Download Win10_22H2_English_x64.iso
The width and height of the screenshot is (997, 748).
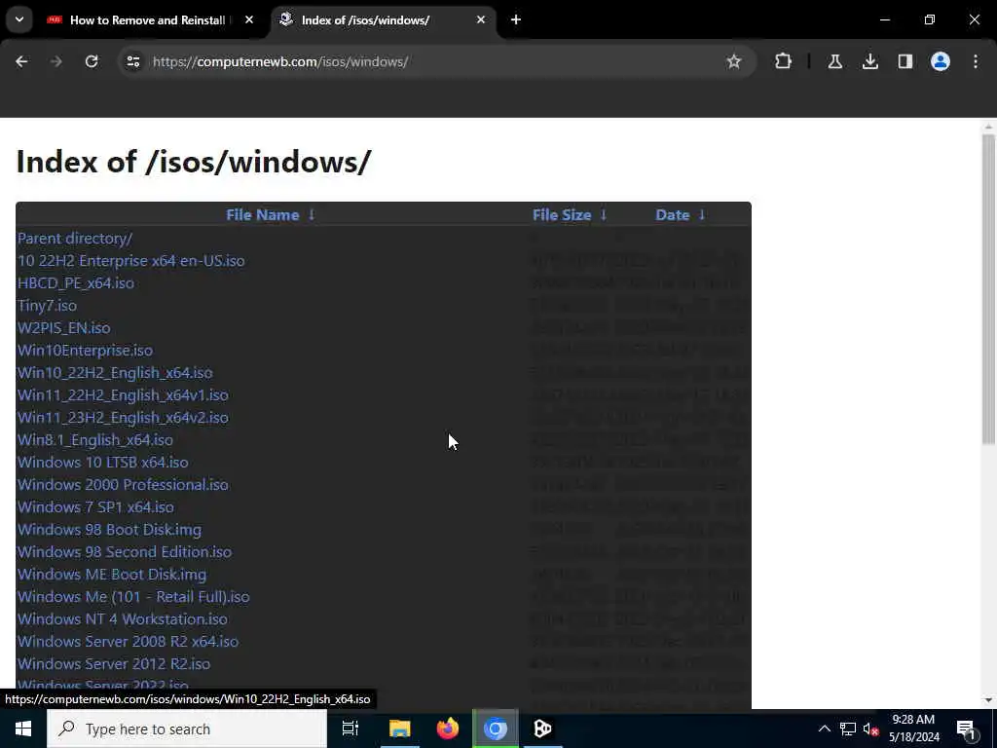(x=115, y=373)
